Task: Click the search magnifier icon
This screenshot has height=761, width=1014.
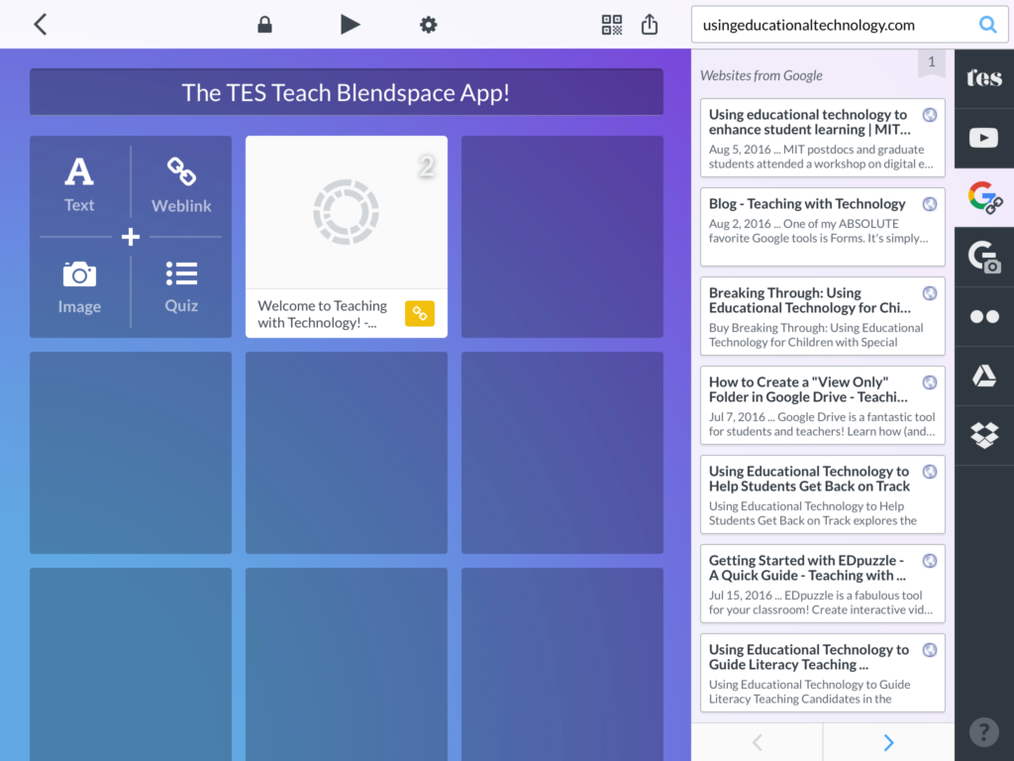Action: (987, 25)
